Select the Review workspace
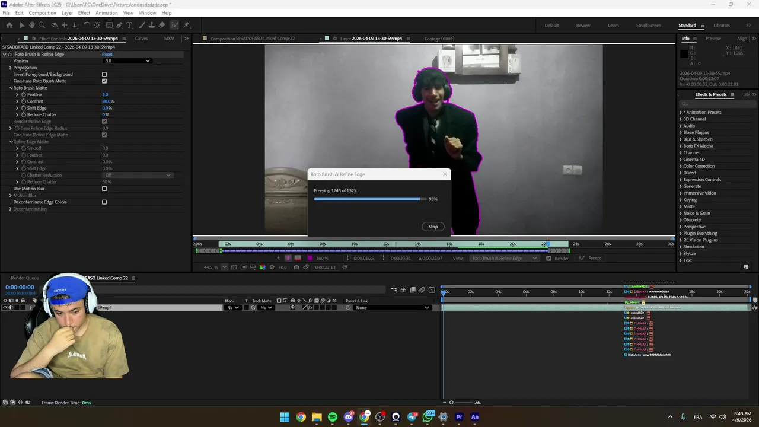Image resolution: width=759 pixels, height=427 pixels. pos(583,26)
